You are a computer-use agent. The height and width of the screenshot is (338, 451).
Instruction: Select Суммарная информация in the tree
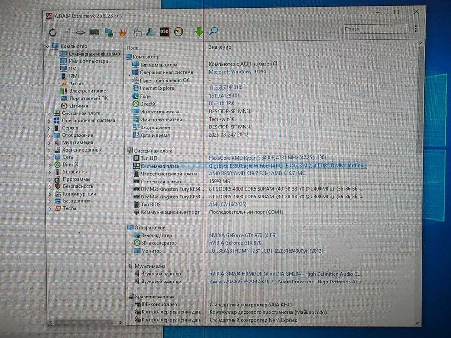(95, 54)
